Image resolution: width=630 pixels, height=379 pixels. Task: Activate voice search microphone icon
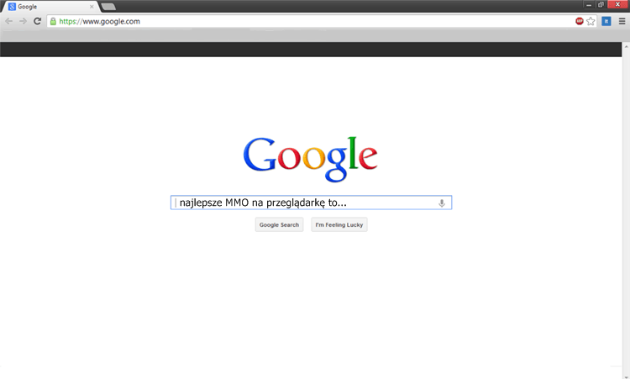pyautogui.click(x=442, y=203)
